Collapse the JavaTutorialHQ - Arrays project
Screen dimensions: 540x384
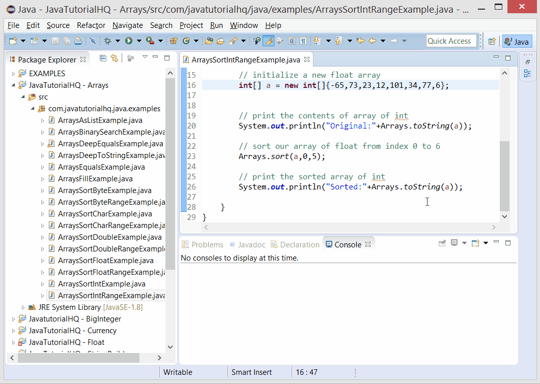13,85
